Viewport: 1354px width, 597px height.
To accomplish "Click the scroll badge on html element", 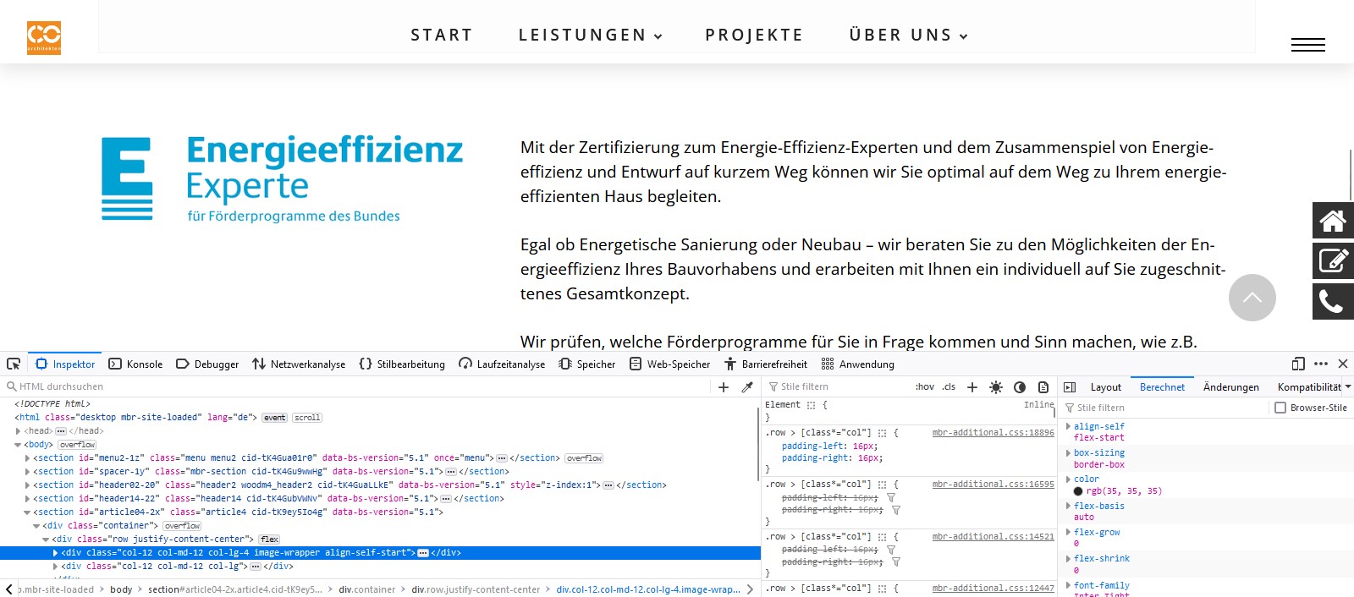I will tap(307, 417).
